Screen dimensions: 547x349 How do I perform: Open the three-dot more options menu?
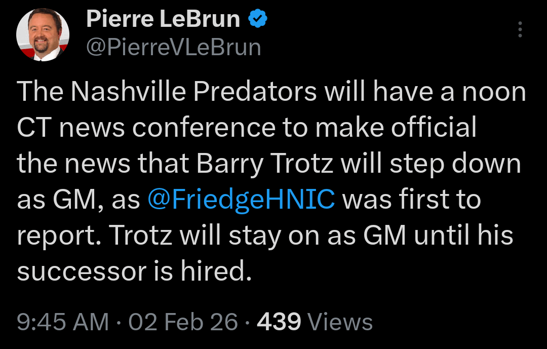pos(520,30)
